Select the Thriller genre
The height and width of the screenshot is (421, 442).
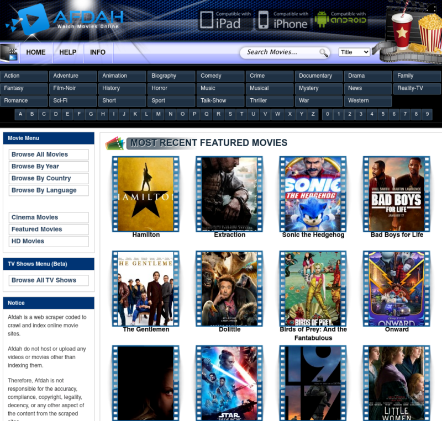(270, 101)
